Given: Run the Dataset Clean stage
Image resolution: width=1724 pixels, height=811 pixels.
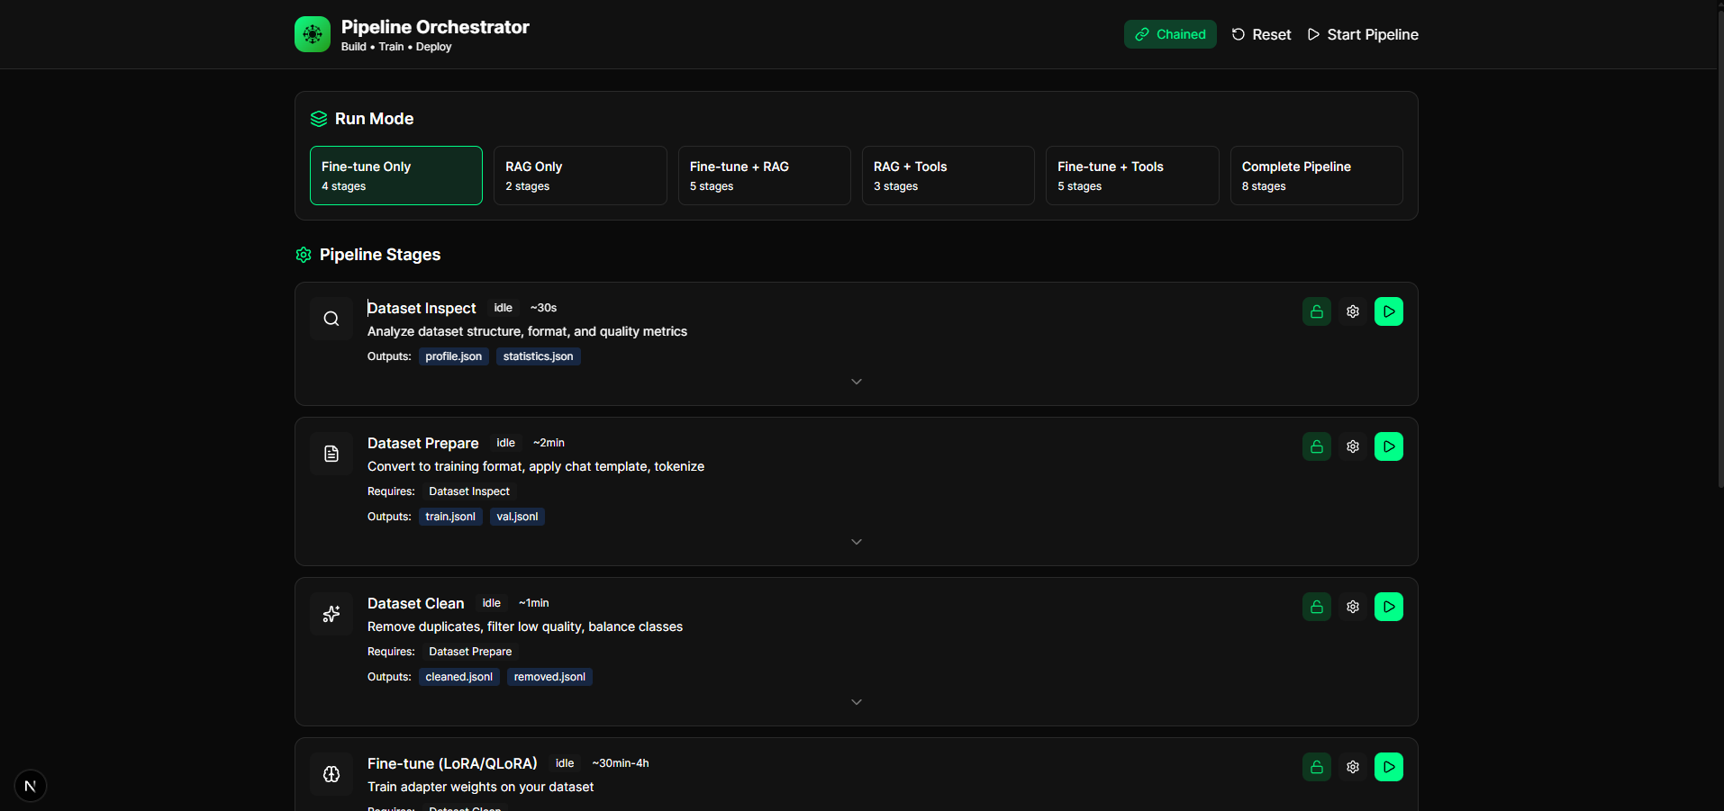Looking at the screenshot, I should [1388, 607].
